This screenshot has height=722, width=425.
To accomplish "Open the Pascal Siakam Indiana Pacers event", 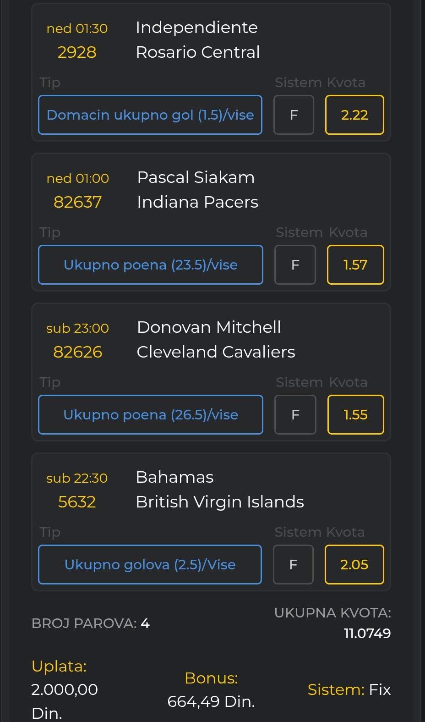I will point(197,190).
